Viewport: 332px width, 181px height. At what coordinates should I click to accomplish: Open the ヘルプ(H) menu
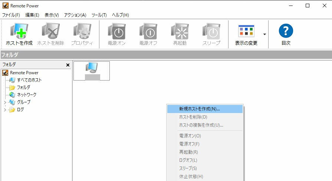(x=121, y=15)
